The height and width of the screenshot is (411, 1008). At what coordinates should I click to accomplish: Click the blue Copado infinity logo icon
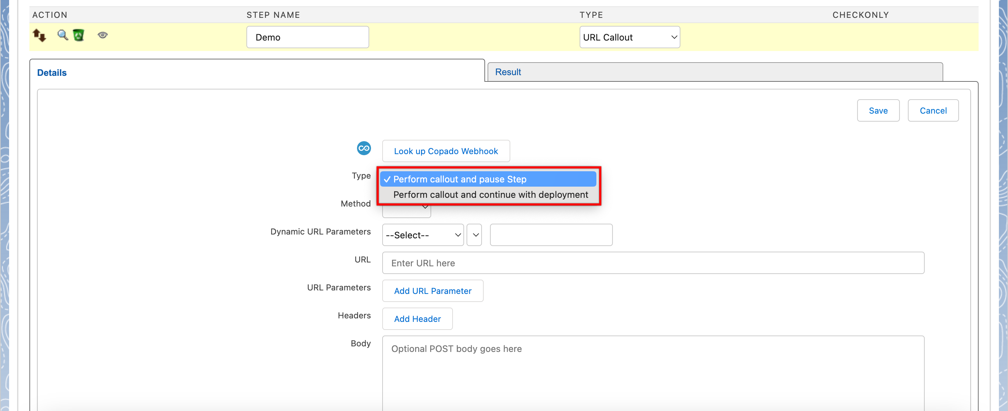click(364, 149)
